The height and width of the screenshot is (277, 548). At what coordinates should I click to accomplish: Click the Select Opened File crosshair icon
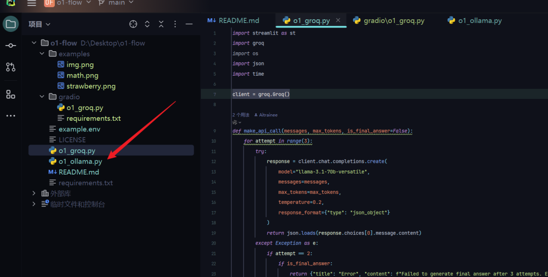tap(133, 24)
